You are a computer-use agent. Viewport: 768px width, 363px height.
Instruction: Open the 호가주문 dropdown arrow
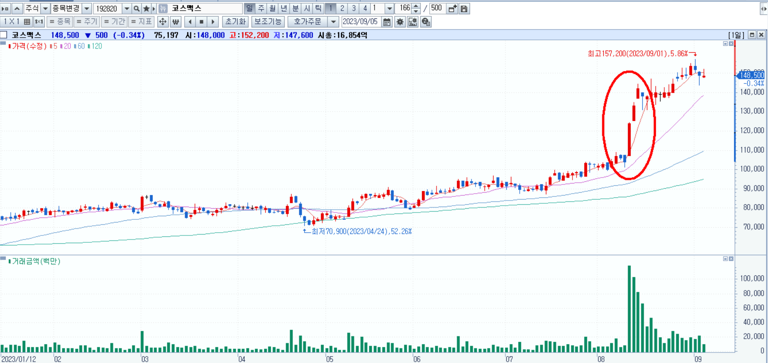334,22
